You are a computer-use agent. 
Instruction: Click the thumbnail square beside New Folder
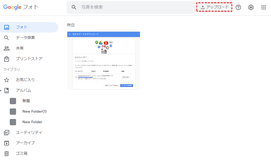tap(13, 122)
